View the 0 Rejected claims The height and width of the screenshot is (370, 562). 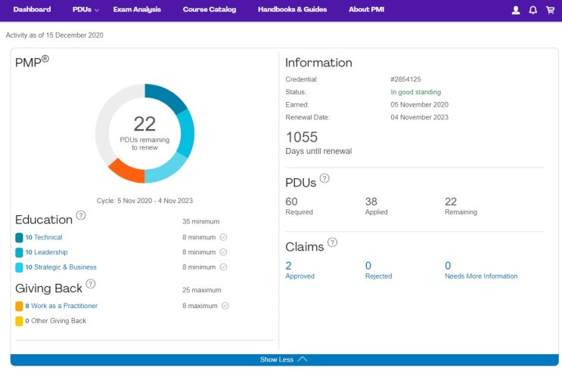click(378, 270)
